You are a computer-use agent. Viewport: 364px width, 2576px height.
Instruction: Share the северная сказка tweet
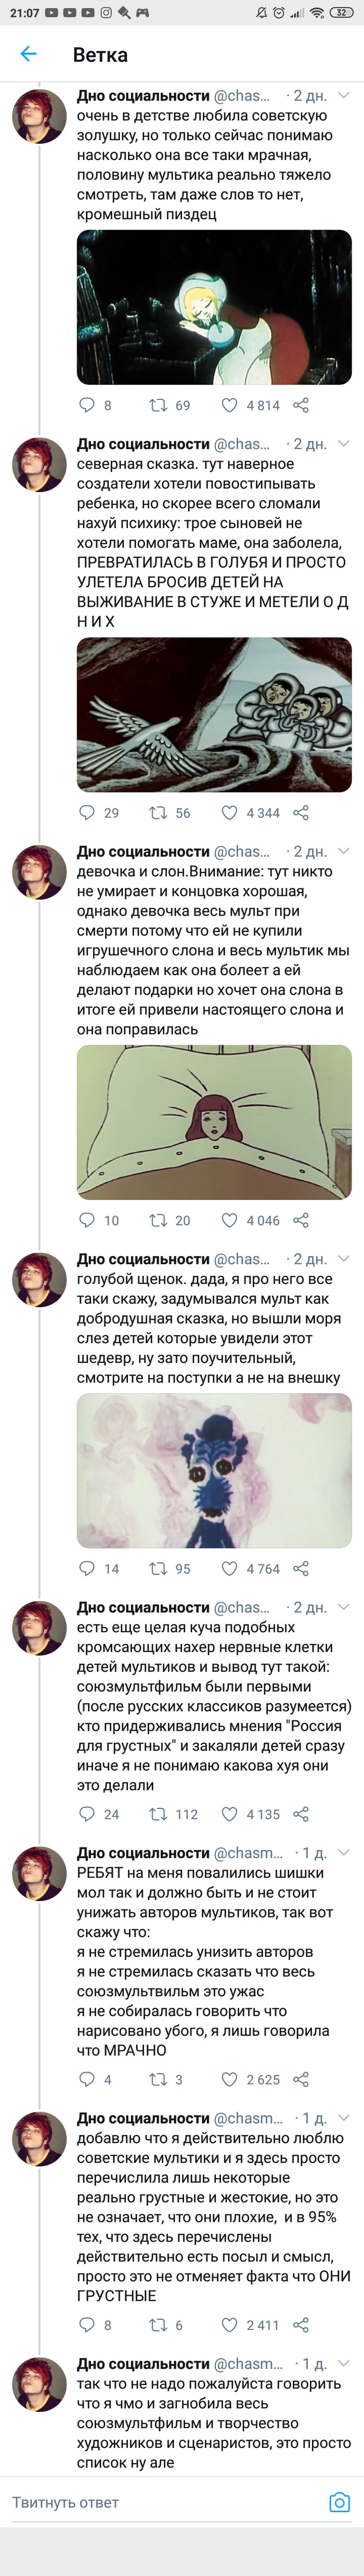pyautogui.click(x=301, y=813)
